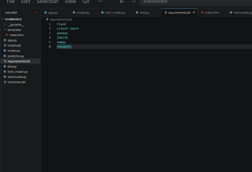Click Python icon on trainmodel.py tab
The width and height of the screenshot is (252, 172).
[231, 13]
